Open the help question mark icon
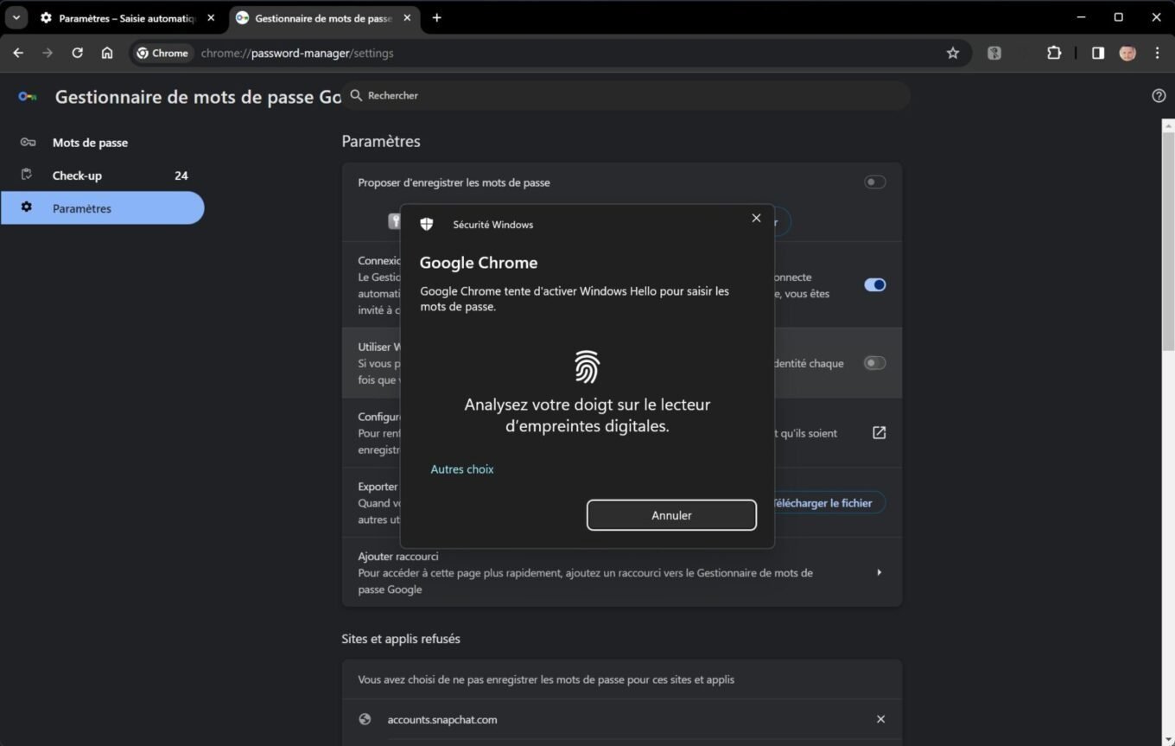 [1159, 96]
